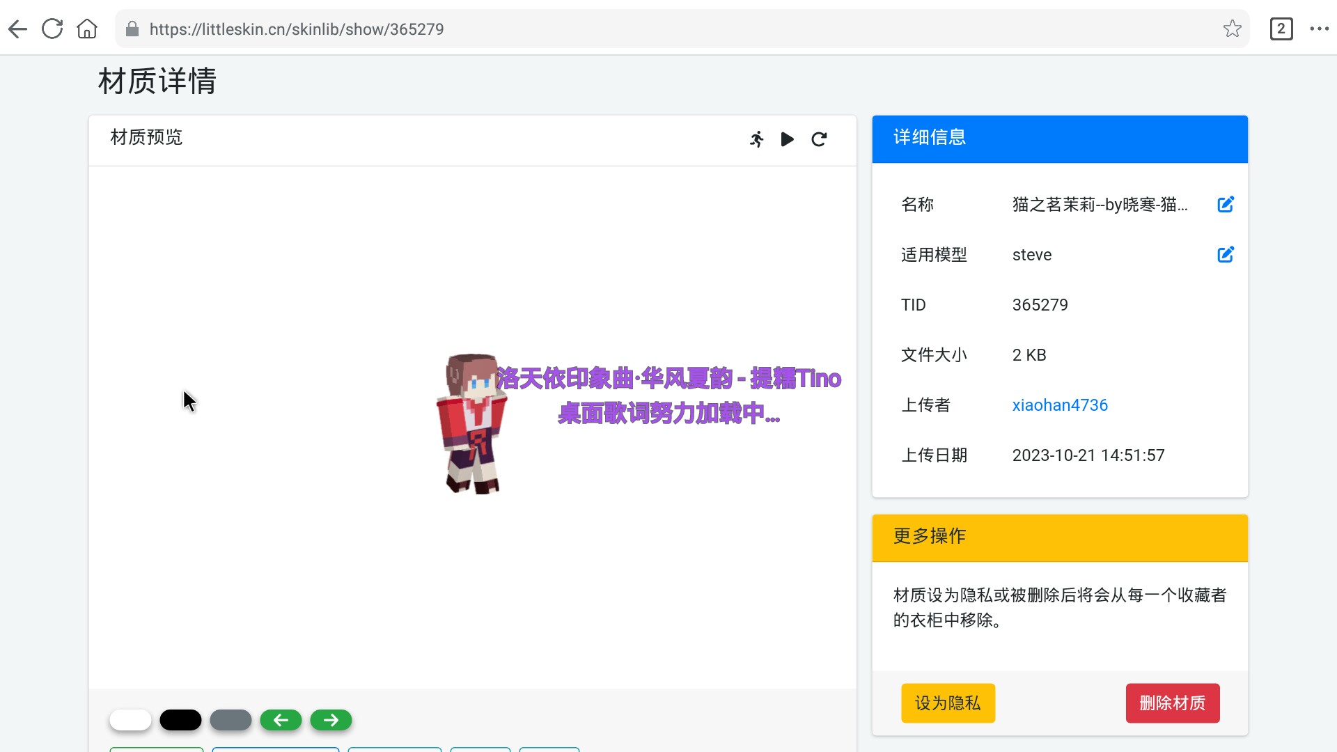This screenshot has width=1337, height=752.
Task: Open the tab switcher showing 2 tabs
Action: click(x=1281, y=29)
